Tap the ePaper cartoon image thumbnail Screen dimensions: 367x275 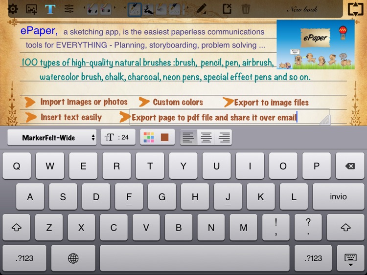point(316,44)
